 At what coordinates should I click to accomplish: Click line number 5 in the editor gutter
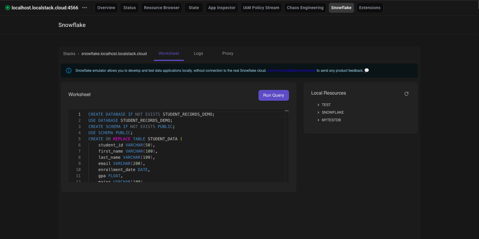[x=79, y=139]
